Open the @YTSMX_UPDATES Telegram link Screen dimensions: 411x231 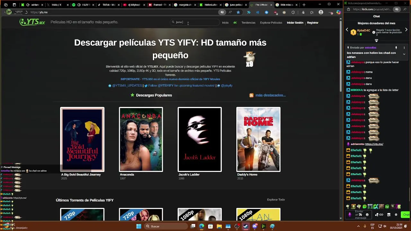point(125,86)
